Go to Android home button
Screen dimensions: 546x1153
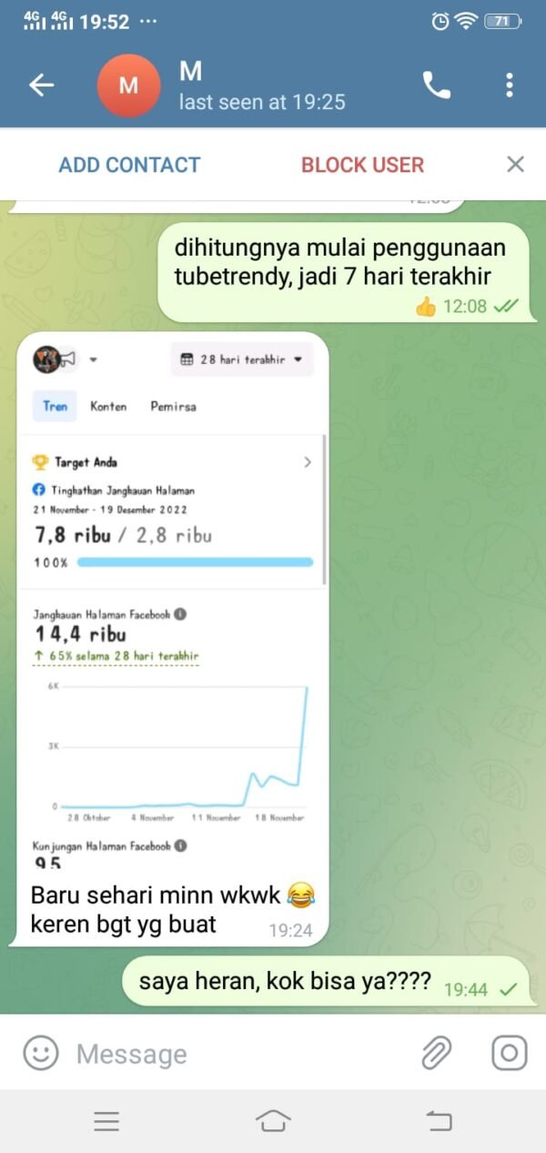273,1121
